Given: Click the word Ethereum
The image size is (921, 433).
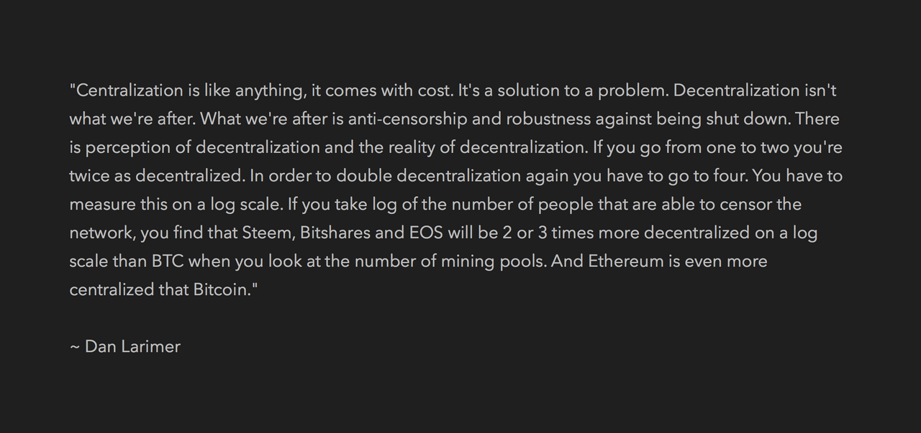Looking at the screenshot, I should (626, 261).
